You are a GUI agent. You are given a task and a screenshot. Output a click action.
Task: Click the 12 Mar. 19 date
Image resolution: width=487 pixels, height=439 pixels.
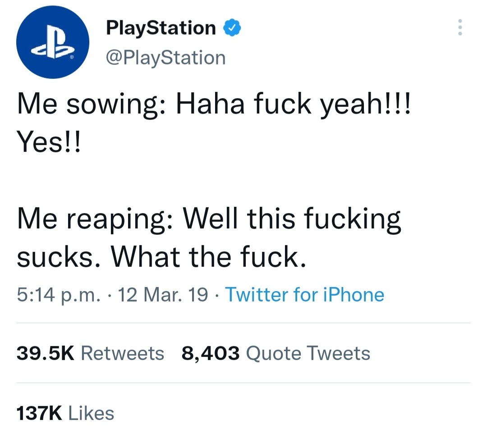163,294
